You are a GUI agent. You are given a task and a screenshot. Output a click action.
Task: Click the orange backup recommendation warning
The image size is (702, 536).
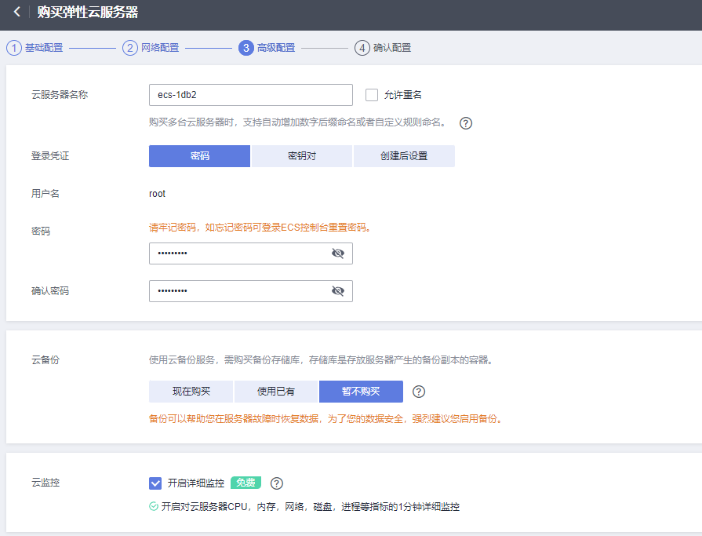point(326,419)
